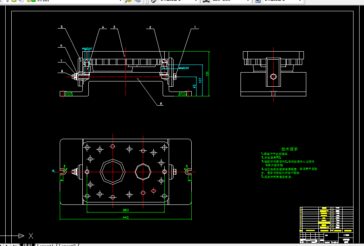Screen dimensions: 364x246
Task: Open the Layout1 tab
Action: pyautogui.click(x=46, y=245)
